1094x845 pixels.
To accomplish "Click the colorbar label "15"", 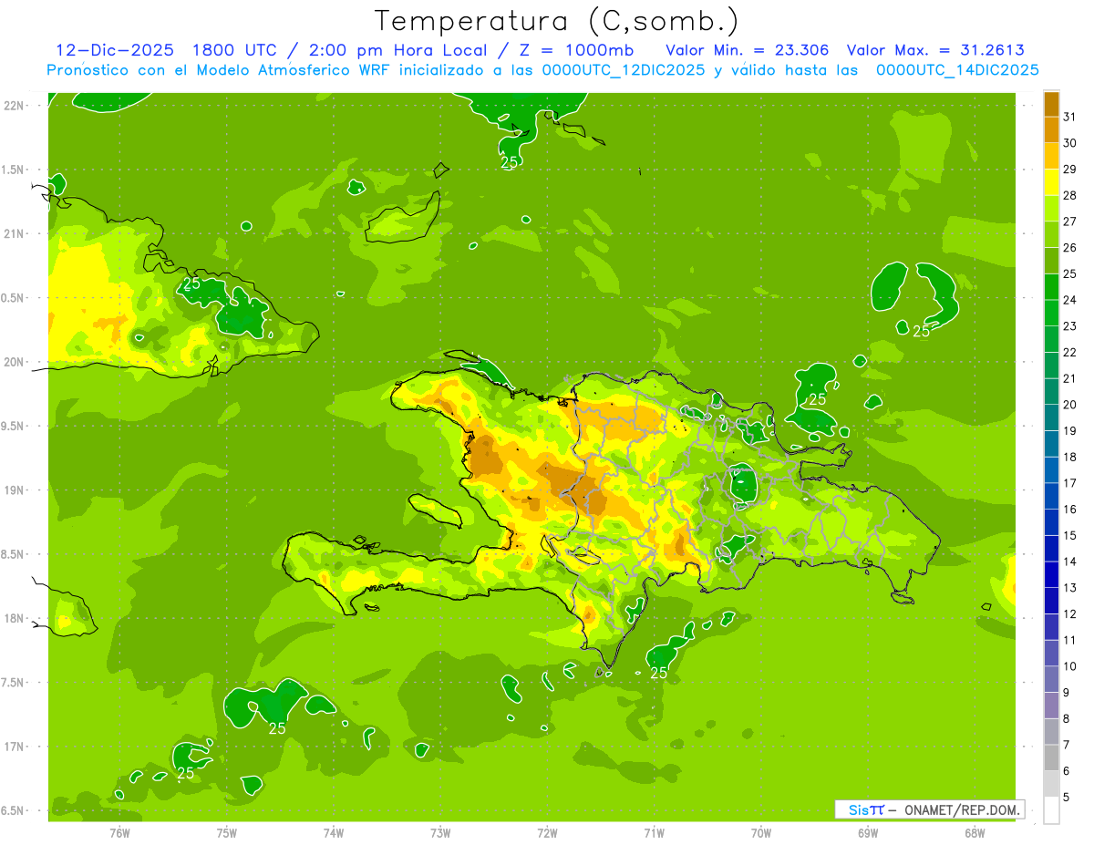I will point(1070,535).
